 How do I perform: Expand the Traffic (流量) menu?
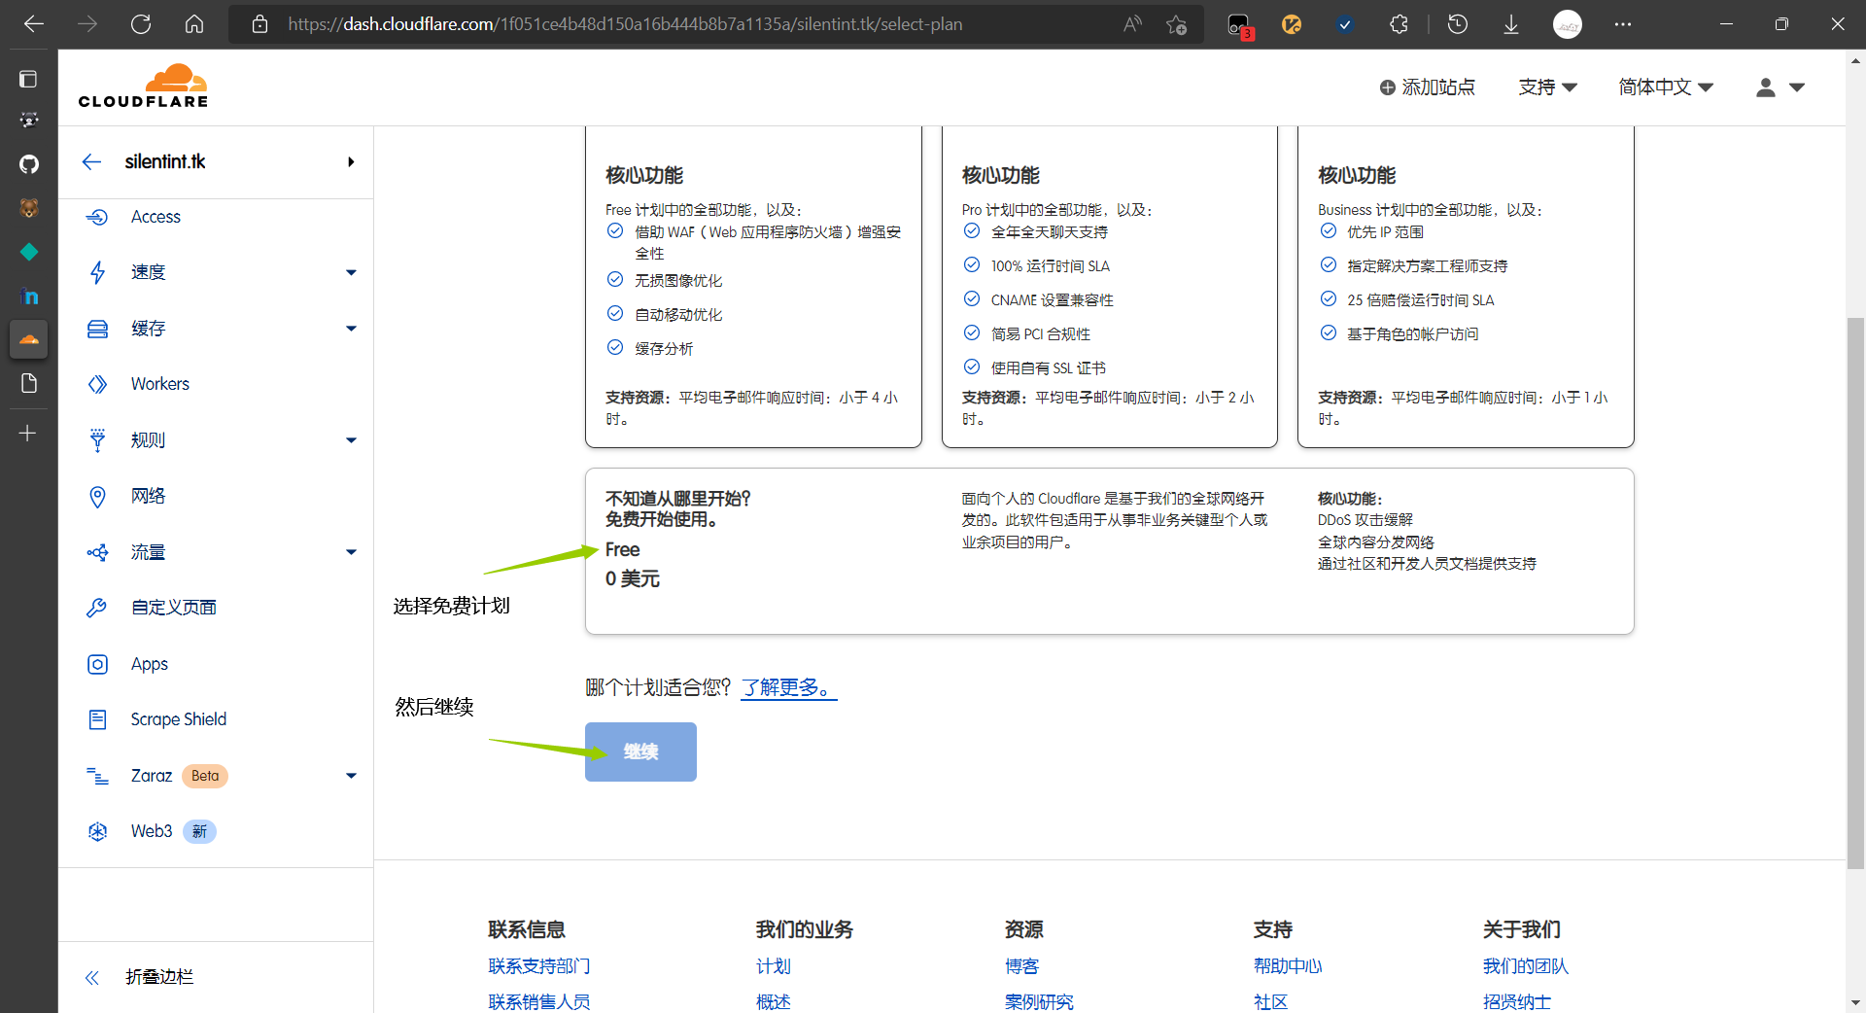[351, 552]
